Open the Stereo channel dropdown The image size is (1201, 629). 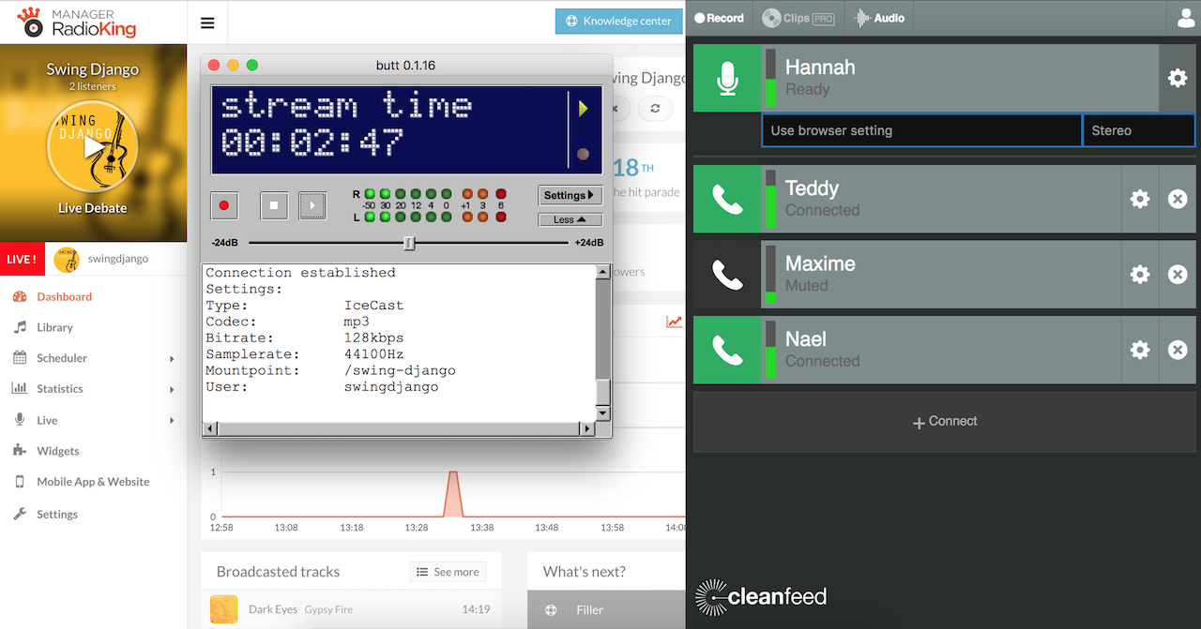pos(1138,130)
